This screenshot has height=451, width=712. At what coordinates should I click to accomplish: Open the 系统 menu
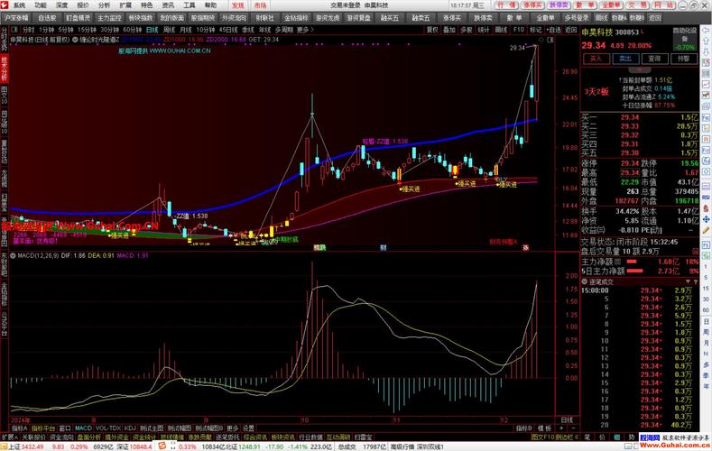[x=19, y=5]
